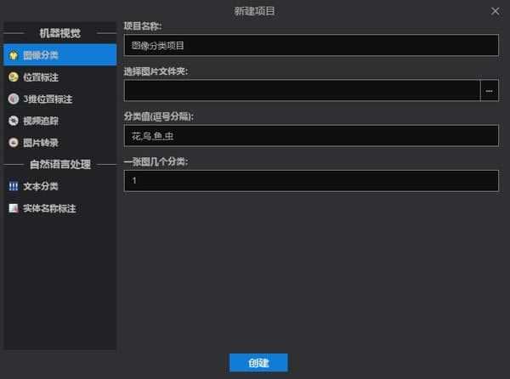Click the 视频追踪 sidebar icon
This screenshot has height=379, width=510.
pos(13,121)
